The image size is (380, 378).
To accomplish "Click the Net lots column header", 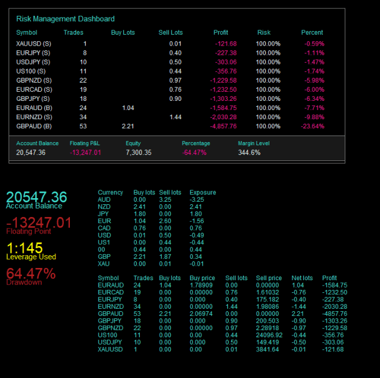I will (302, 278).
